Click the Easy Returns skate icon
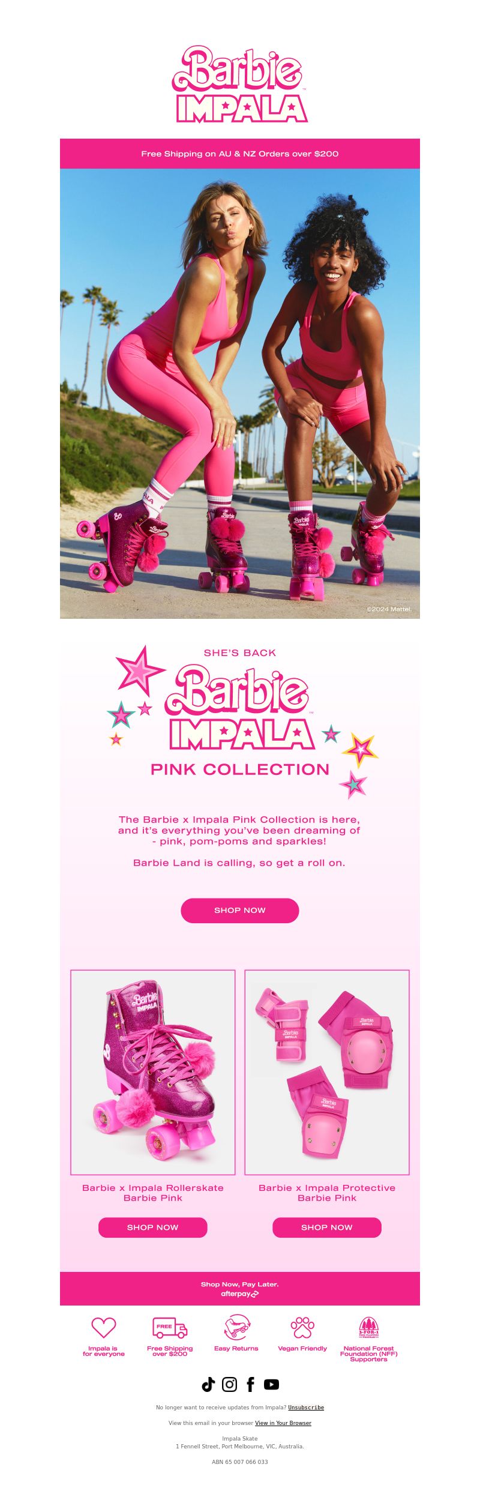This screenshot has height=1494, width=480. 236,1327
